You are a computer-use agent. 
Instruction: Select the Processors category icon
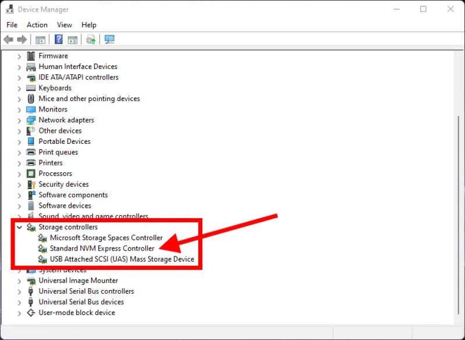tap(31, 173)
